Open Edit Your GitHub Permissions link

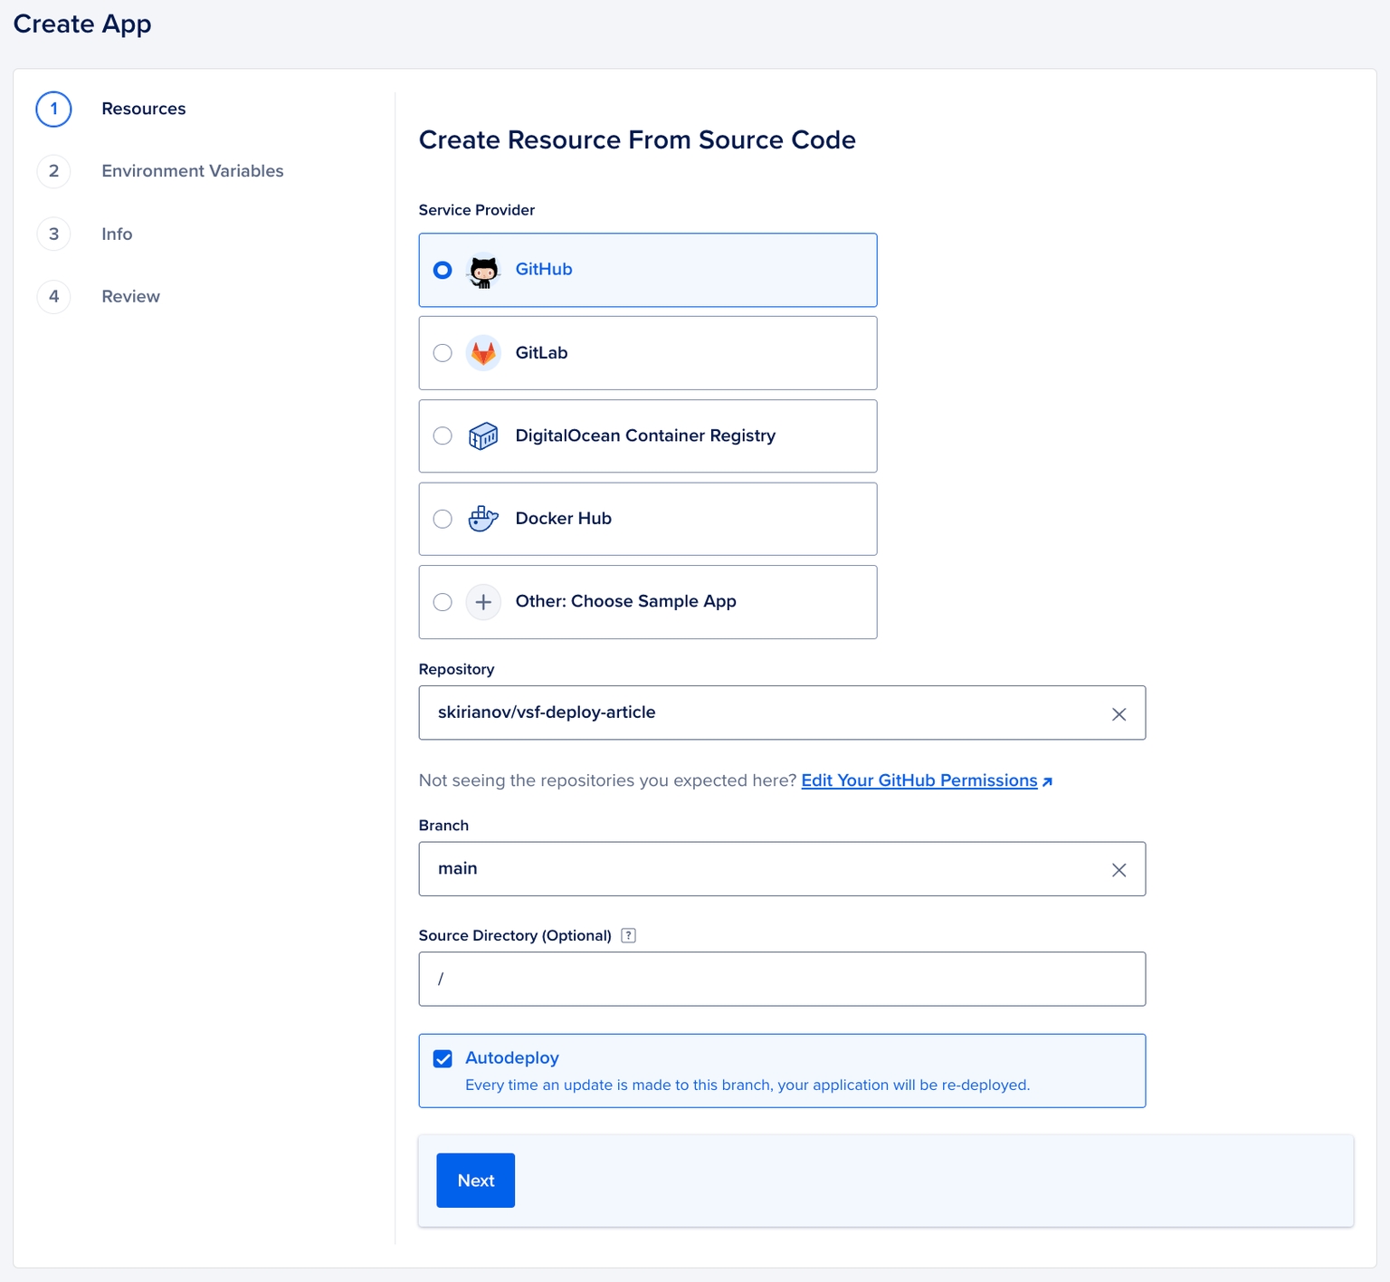(919, 780)
